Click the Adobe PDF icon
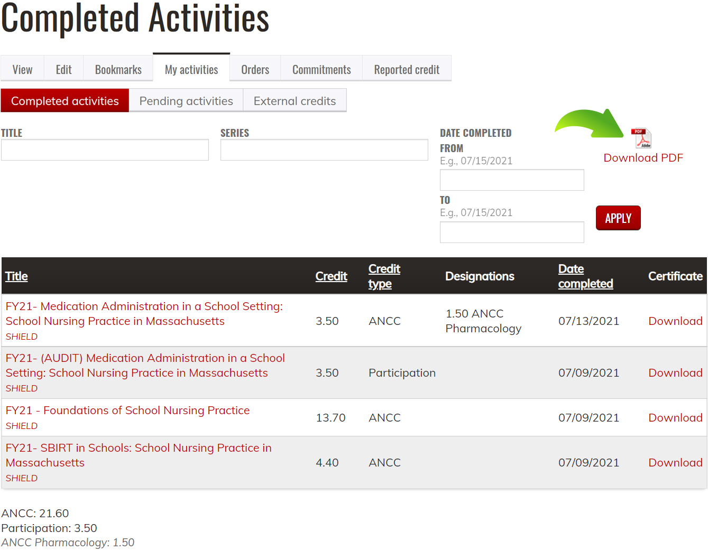The width and height of the screenshot is (708, 560). click(x=641, y=138)
